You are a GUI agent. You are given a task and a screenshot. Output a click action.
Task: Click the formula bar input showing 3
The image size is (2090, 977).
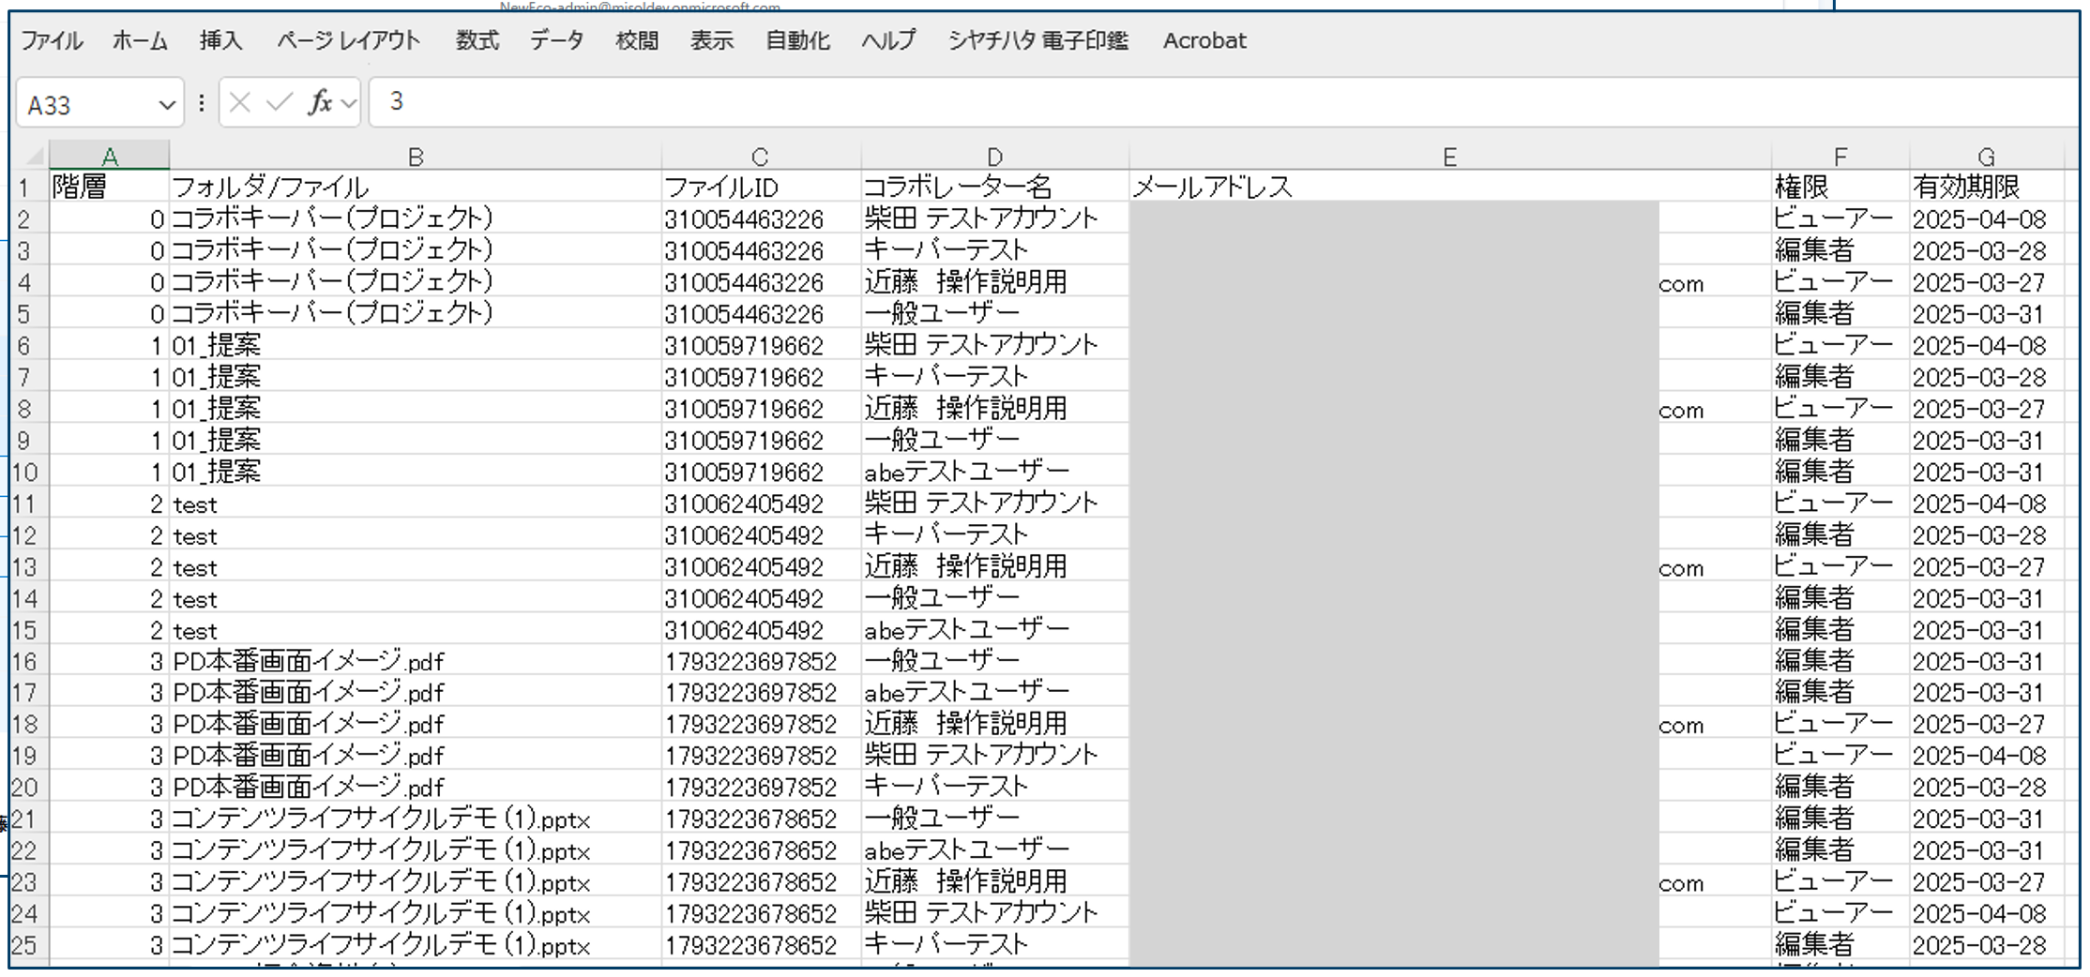pyautogui.click(x=1126, y=102)
